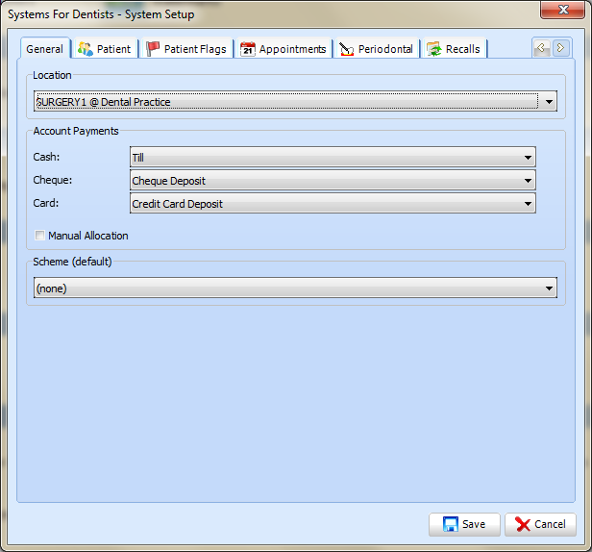This screenshot has height=552, width=592.
Task: Click the Cheque: label
Action: coord(53,180)
